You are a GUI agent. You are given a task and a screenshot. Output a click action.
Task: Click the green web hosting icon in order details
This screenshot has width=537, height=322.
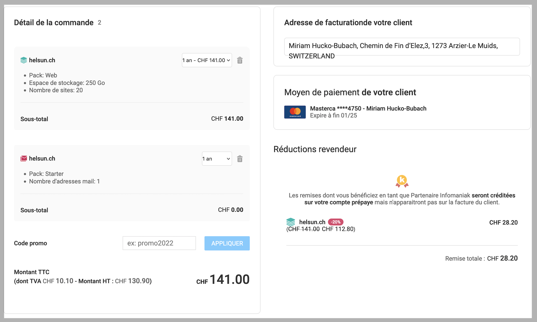24,60
